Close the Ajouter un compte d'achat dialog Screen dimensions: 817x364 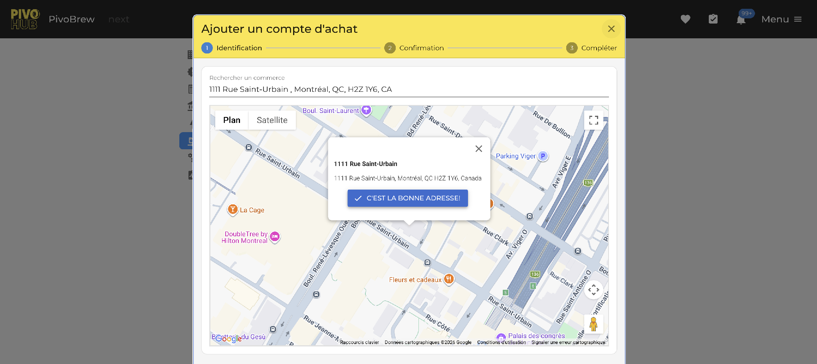tap(611, 29)
